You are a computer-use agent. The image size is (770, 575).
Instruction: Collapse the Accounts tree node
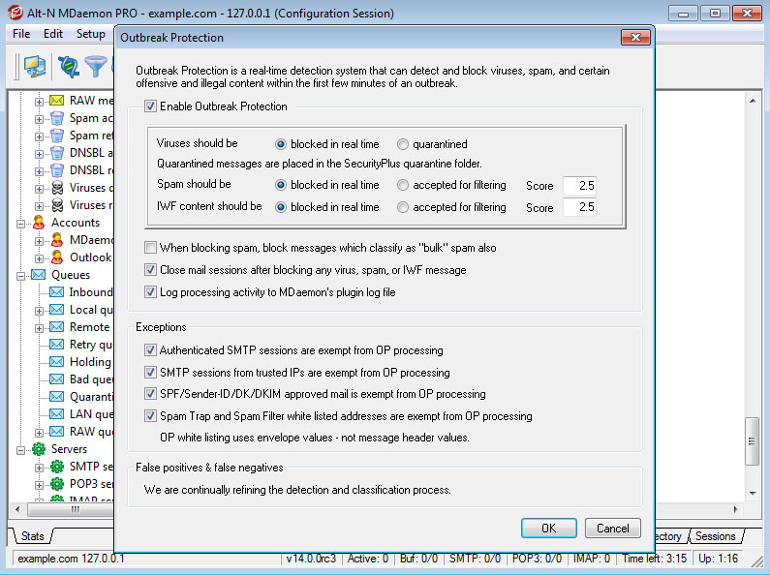point(22,223)
